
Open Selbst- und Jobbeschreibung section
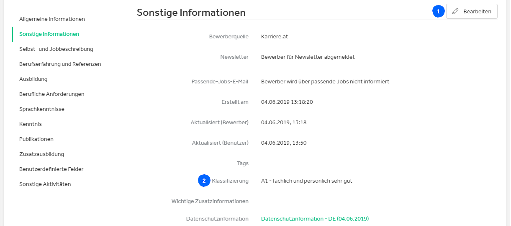56,49
